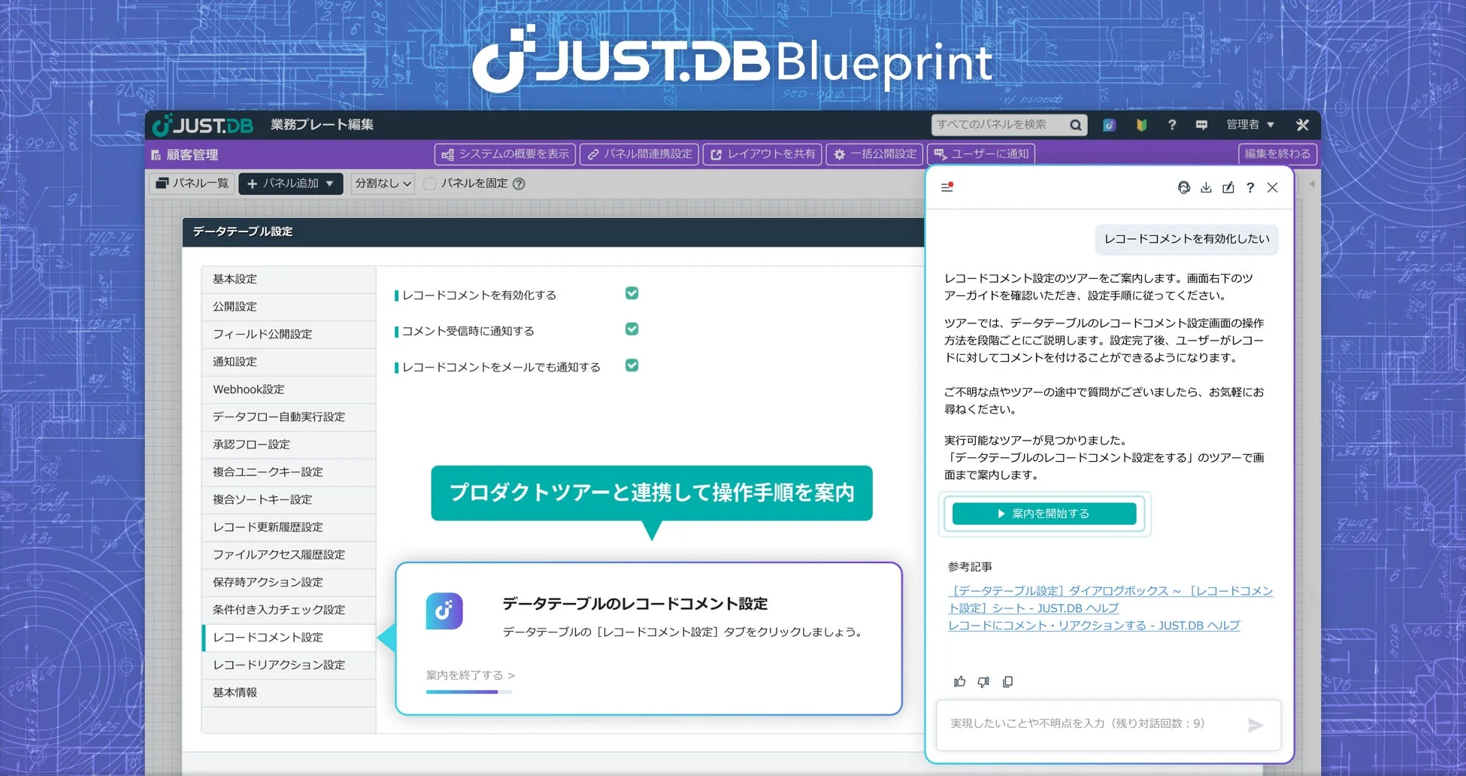Click the search magnifier icon in header

coord(1076,125)
